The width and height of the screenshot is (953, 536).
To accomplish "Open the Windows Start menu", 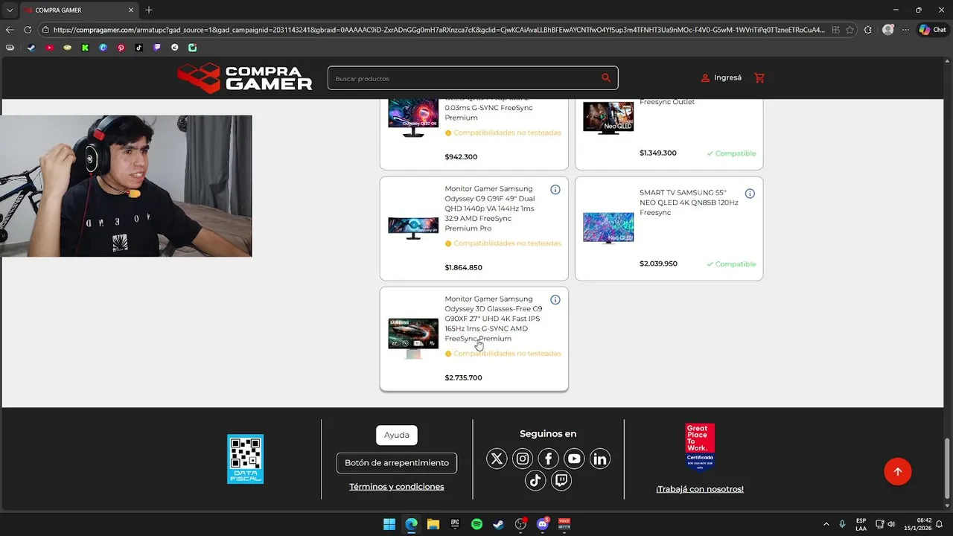I will (389, 524).
